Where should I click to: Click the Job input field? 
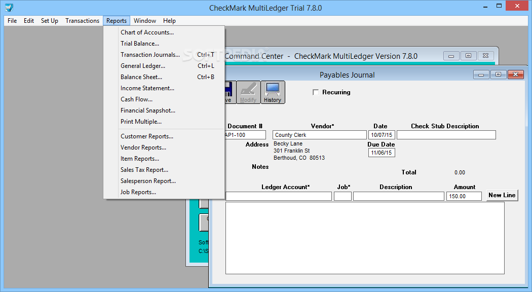[343, 196]
